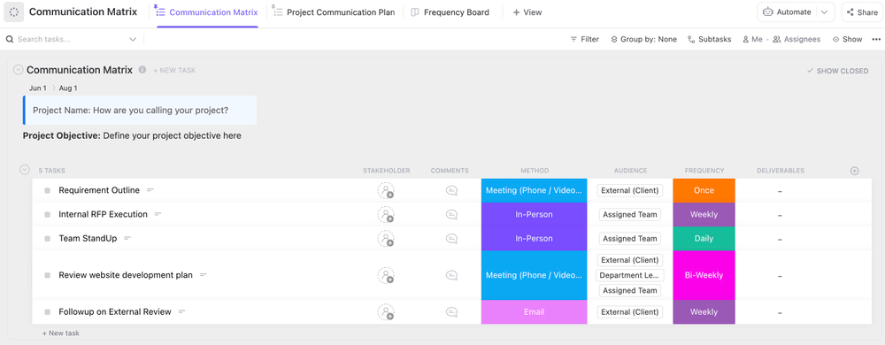
Task: Assign stakeholder for Followup on External Review
Action: click(x=386, y=312)
